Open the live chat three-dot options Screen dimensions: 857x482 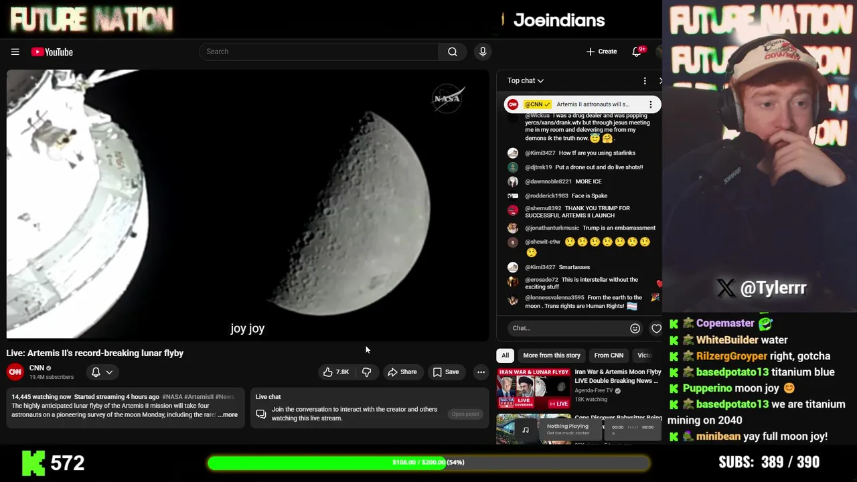(x=645, y=80)
